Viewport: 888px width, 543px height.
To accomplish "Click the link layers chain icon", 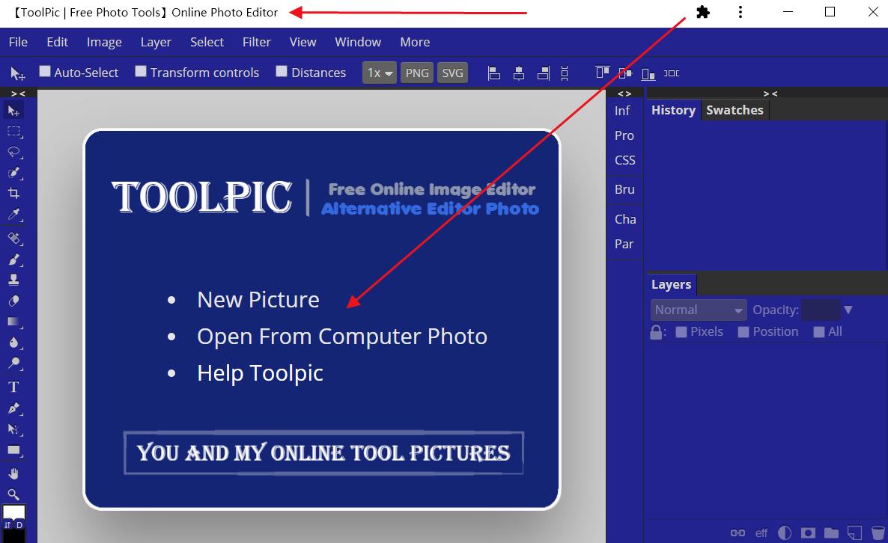I will (x=738, y=533).
